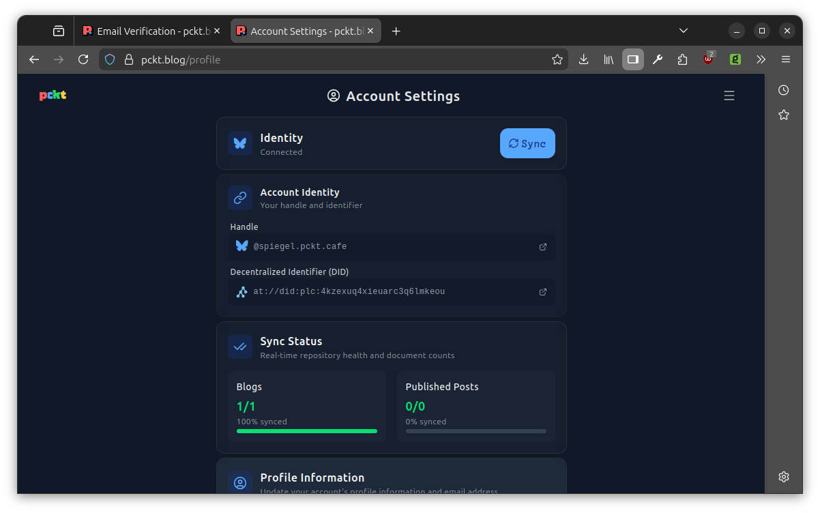Click the settings gear in the bottom sidebar
Image resolution: width=820 pixels, height=513 pixels.
tap(783, 476)
